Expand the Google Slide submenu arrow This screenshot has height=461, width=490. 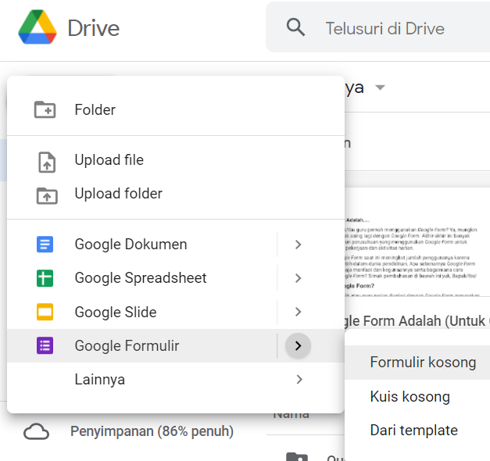click(x=298, y=313)
